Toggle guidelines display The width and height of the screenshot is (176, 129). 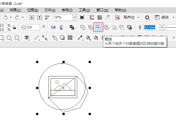[108, 17]
